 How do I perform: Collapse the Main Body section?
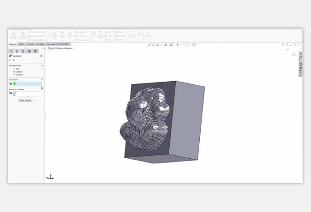point(42,79)
